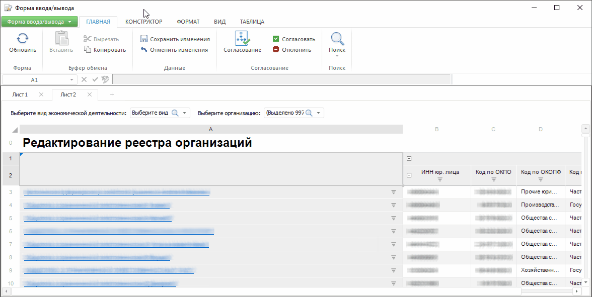The image size is (592, 297).
Task: Open the ТАБЛИЦА ribbon tab
Action: point(252,22)
